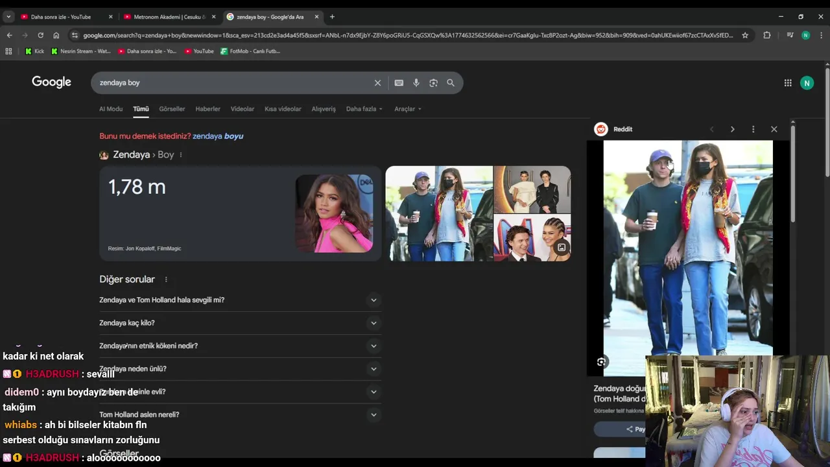Open the YouTube bookmark

[199, 51]
